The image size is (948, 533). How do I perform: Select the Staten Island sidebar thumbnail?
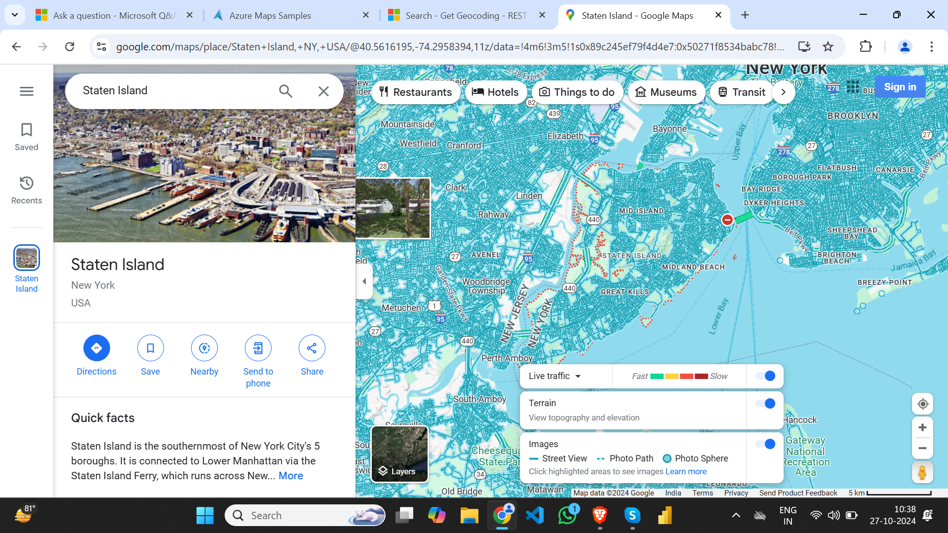pos(27,258)
